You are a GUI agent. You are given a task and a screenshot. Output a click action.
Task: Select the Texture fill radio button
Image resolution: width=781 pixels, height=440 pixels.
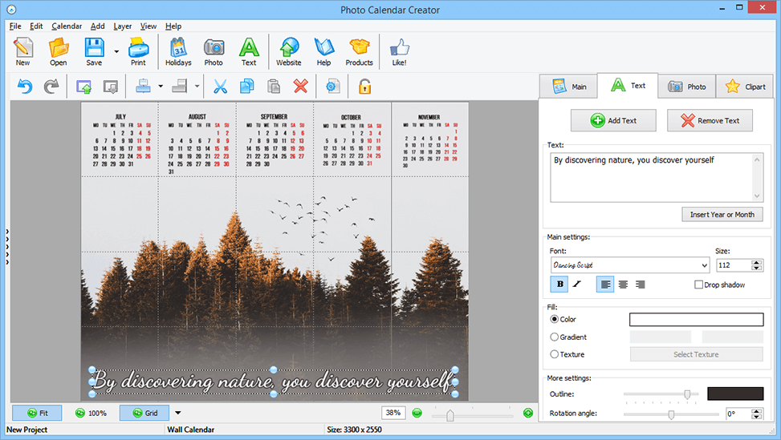[555, 354]
